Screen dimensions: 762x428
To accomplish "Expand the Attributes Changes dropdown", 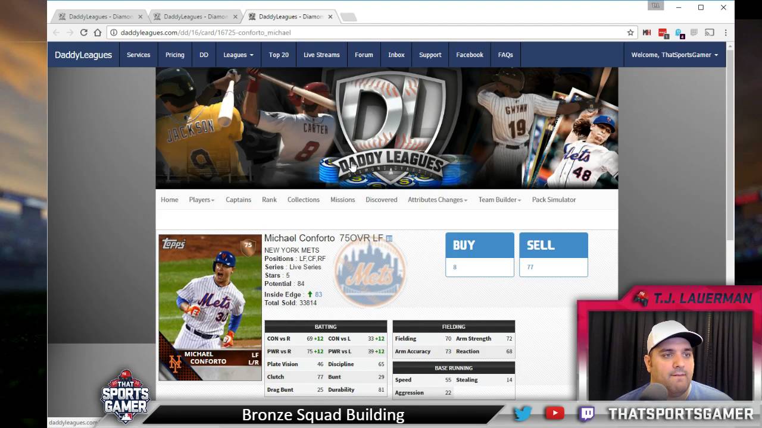I will click(x=438, y=200).
